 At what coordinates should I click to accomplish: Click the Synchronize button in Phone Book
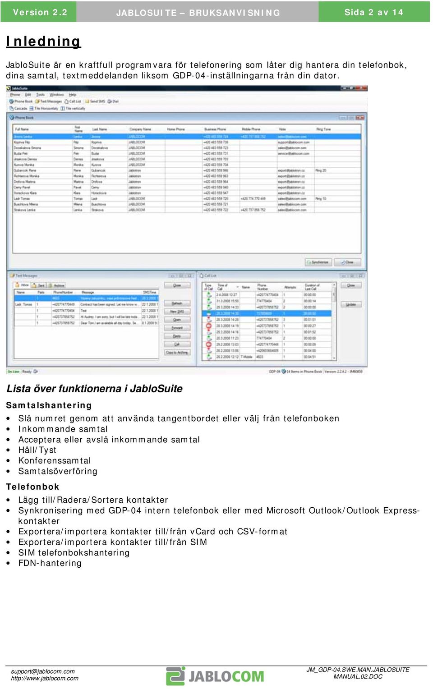(x=318, y=262)
